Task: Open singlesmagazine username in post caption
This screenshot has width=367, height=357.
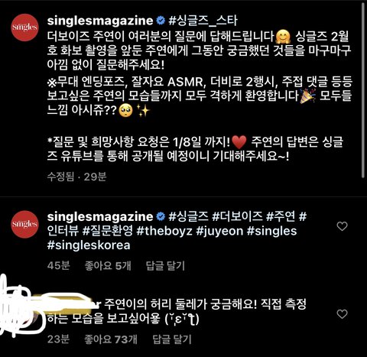Action: click(x=100, y=21)
